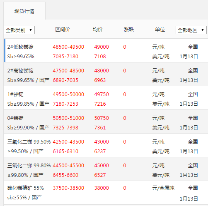Click the Sb≥99.90% / 国产 specification
The width and height of the screenshot is (208, 206).
click(x=28, y=128)
